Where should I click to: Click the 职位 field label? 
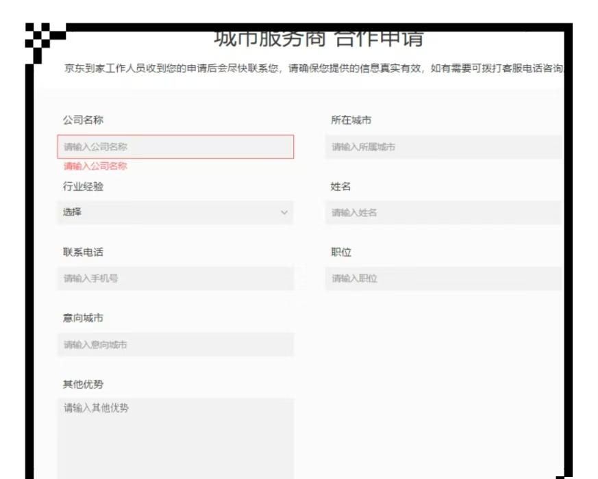(x=340, y=253)
